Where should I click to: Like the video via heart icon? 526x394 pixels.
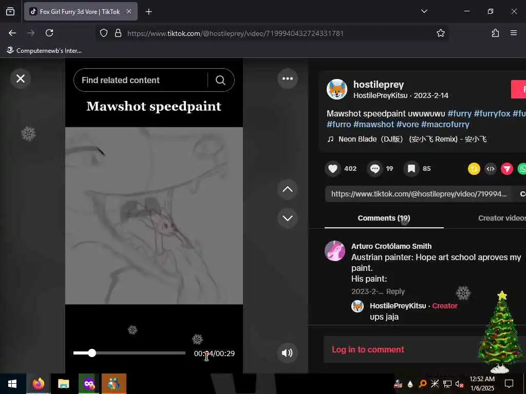[x=332, y=168]
